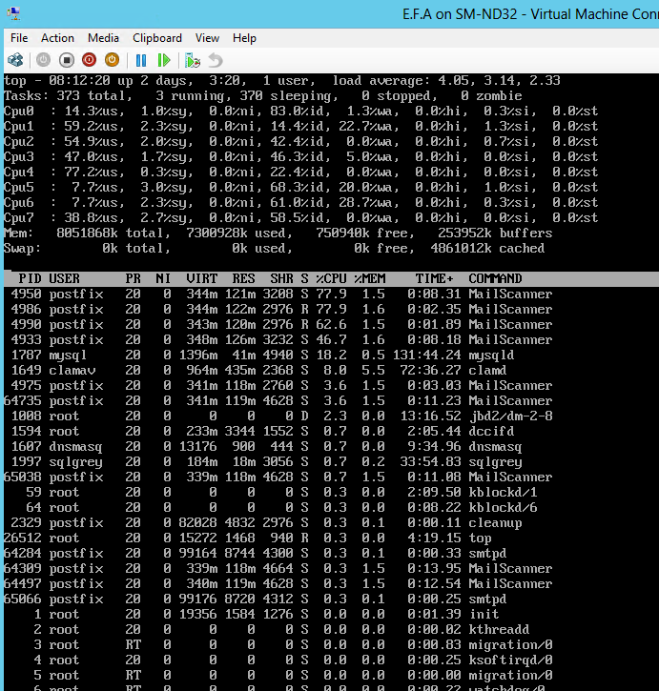Screen dimensions: 659x691
Task: Reset the VM with the green play icon
Action: coord(163,60)
